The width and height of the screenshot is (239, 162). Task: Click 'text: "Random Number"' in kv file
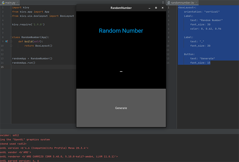(x=206, y=20)
